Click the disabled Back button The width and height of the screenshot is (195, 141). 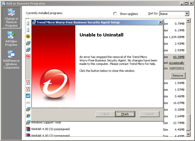105,114
